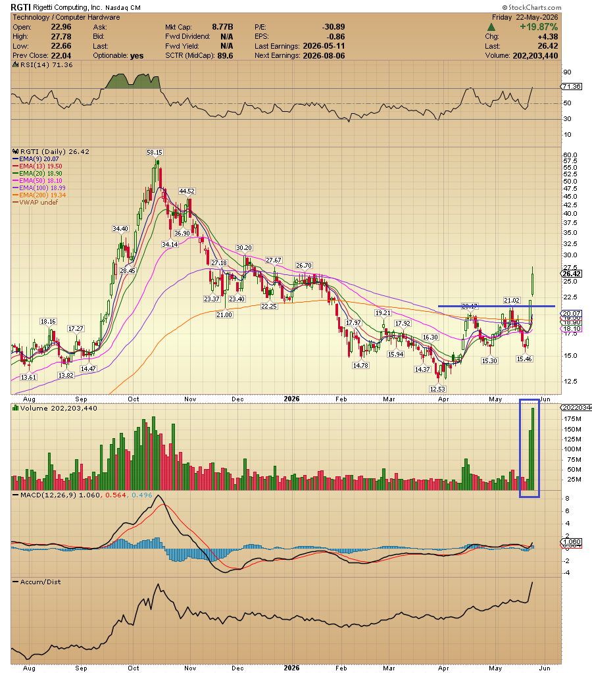Click the EMA(50) 18.10 legend entry
The image size is (592, 673).
[x=37, y=181]
